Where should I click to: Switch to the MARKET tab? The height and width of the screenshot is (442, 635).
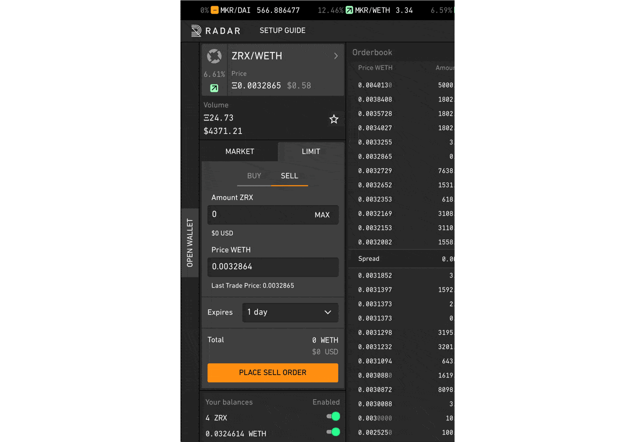[x=240, y=151]
